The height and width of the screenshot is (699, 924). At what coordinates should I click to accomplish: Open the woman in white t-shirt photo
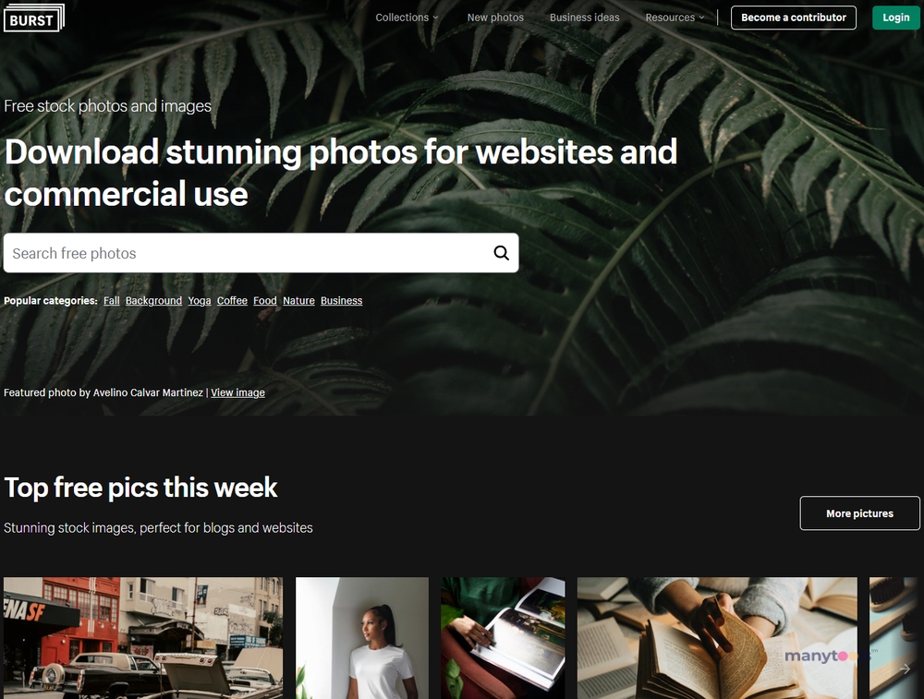click(362, 638)
